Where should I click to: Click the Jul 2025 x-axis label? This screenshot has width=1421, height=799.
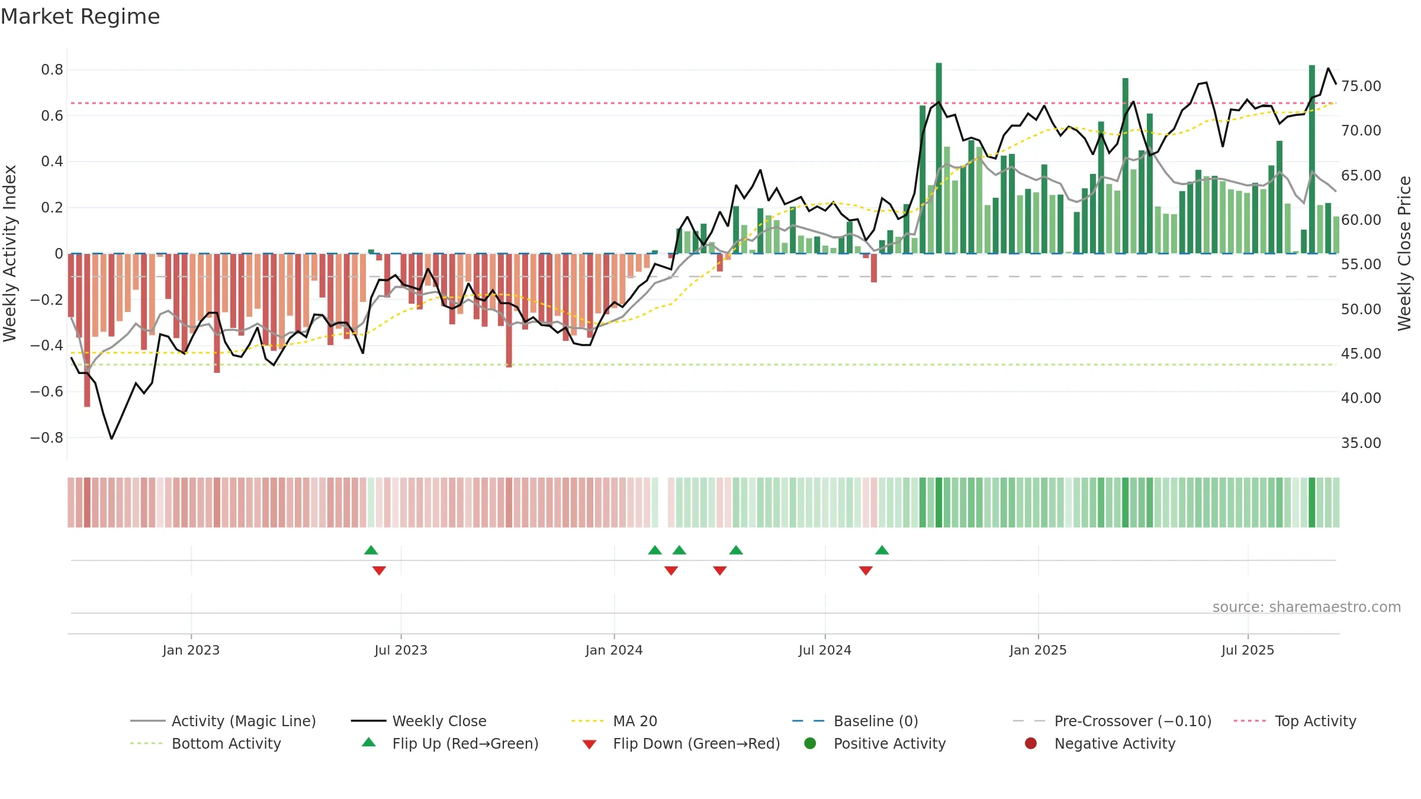pyautogui.click(x=1248, y=650)
